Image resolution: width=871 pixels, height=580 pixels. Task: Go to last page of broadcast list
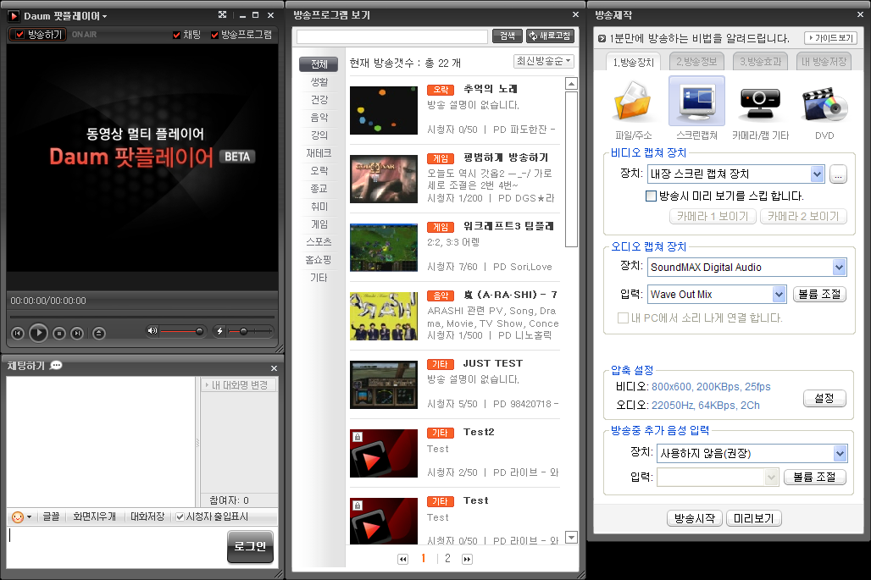[467, 559]
